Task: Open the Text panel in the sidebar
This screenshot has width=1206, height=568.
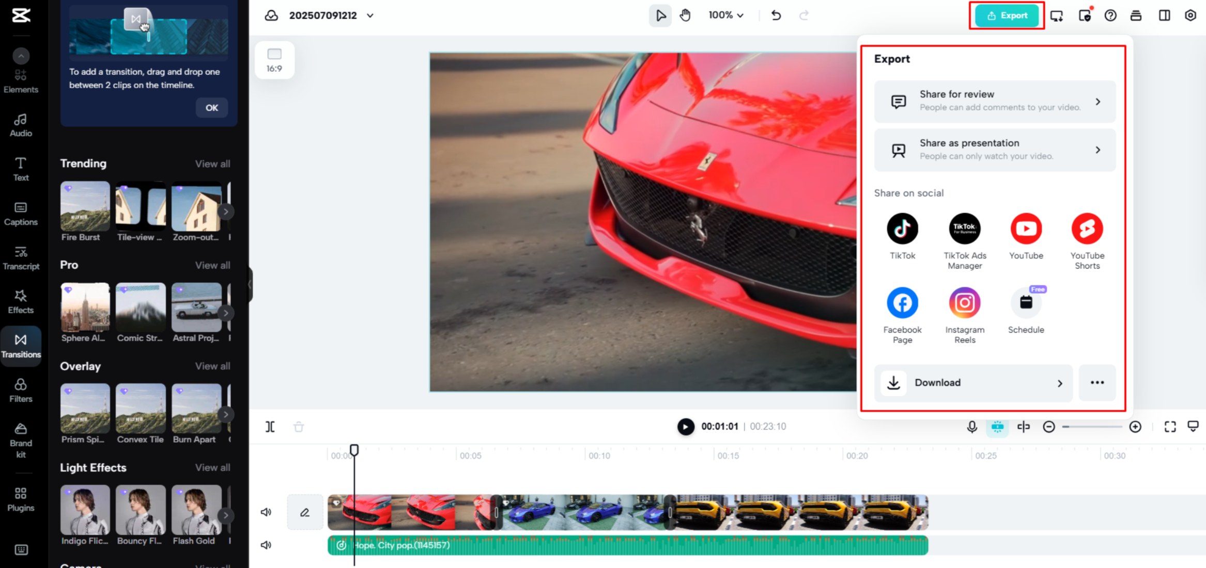Action: click(x=21, y=168)
